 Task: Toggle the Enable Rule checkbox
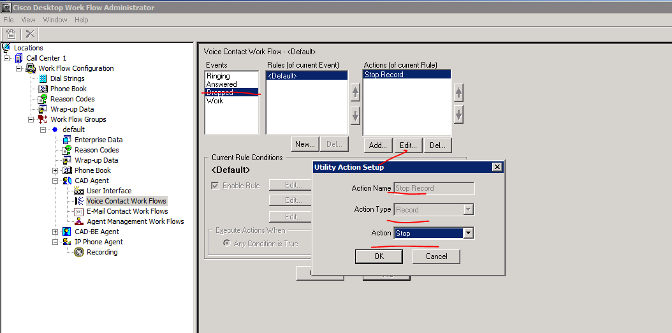(215, 186)
